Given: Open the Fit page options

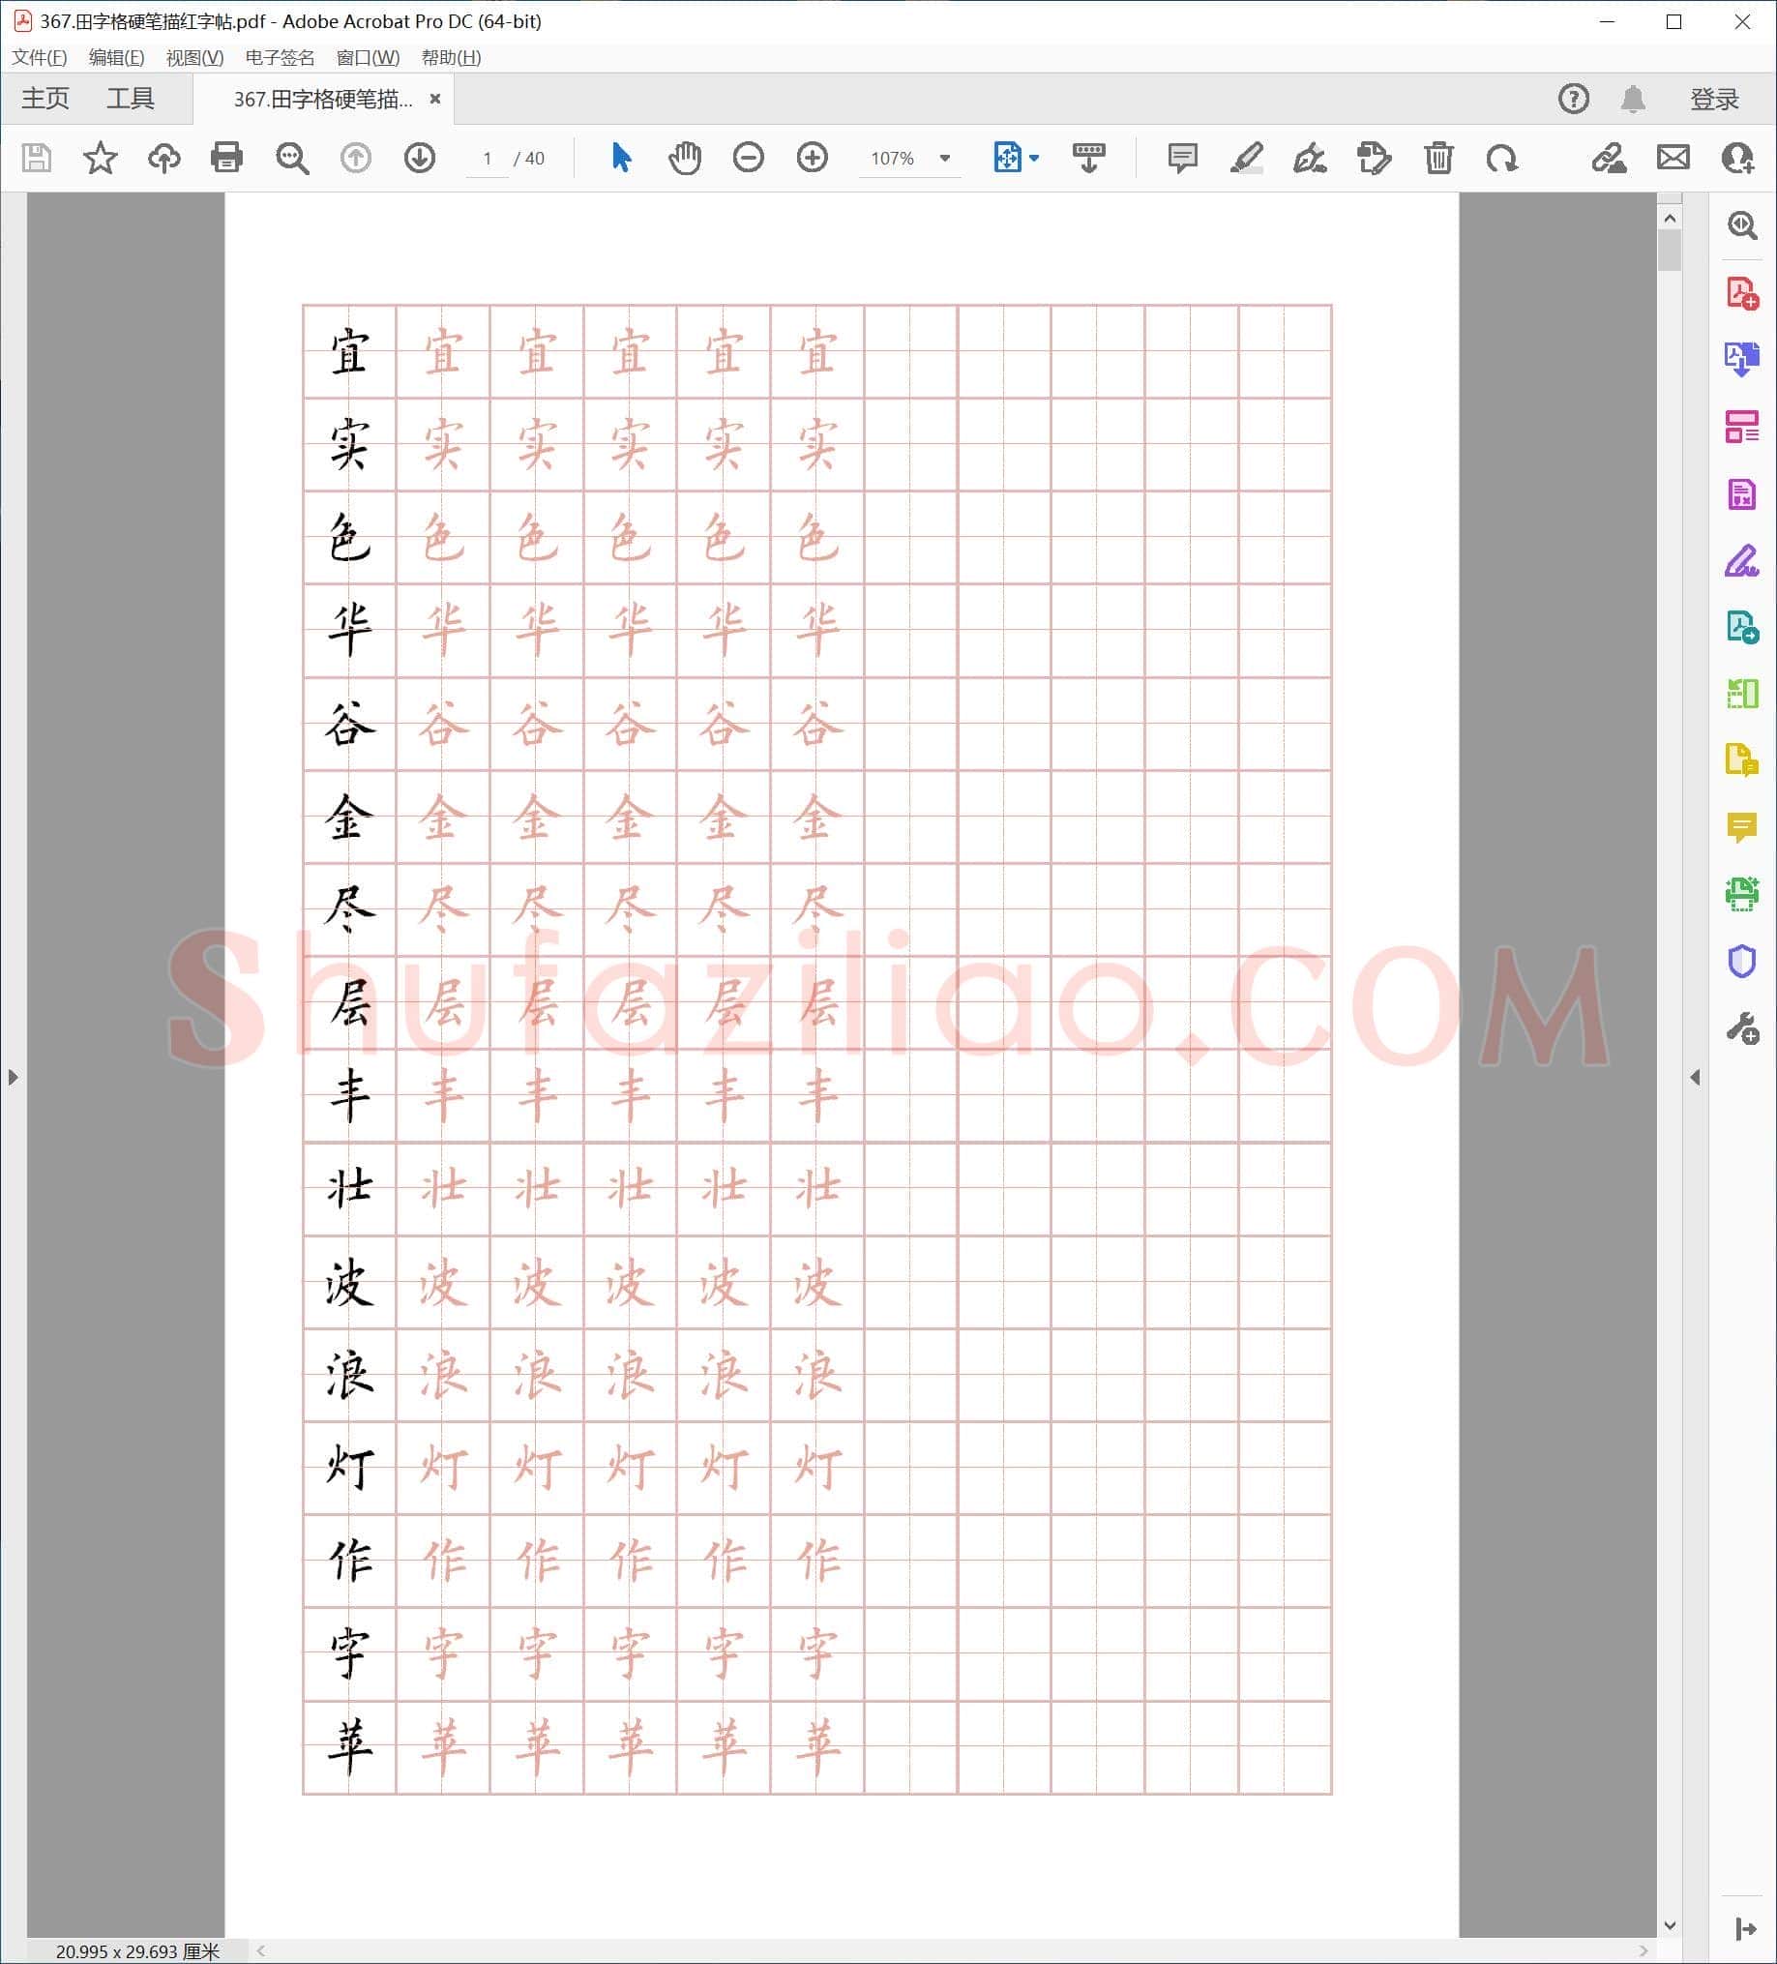Looking at the screenshot, I should [1016, 158].
